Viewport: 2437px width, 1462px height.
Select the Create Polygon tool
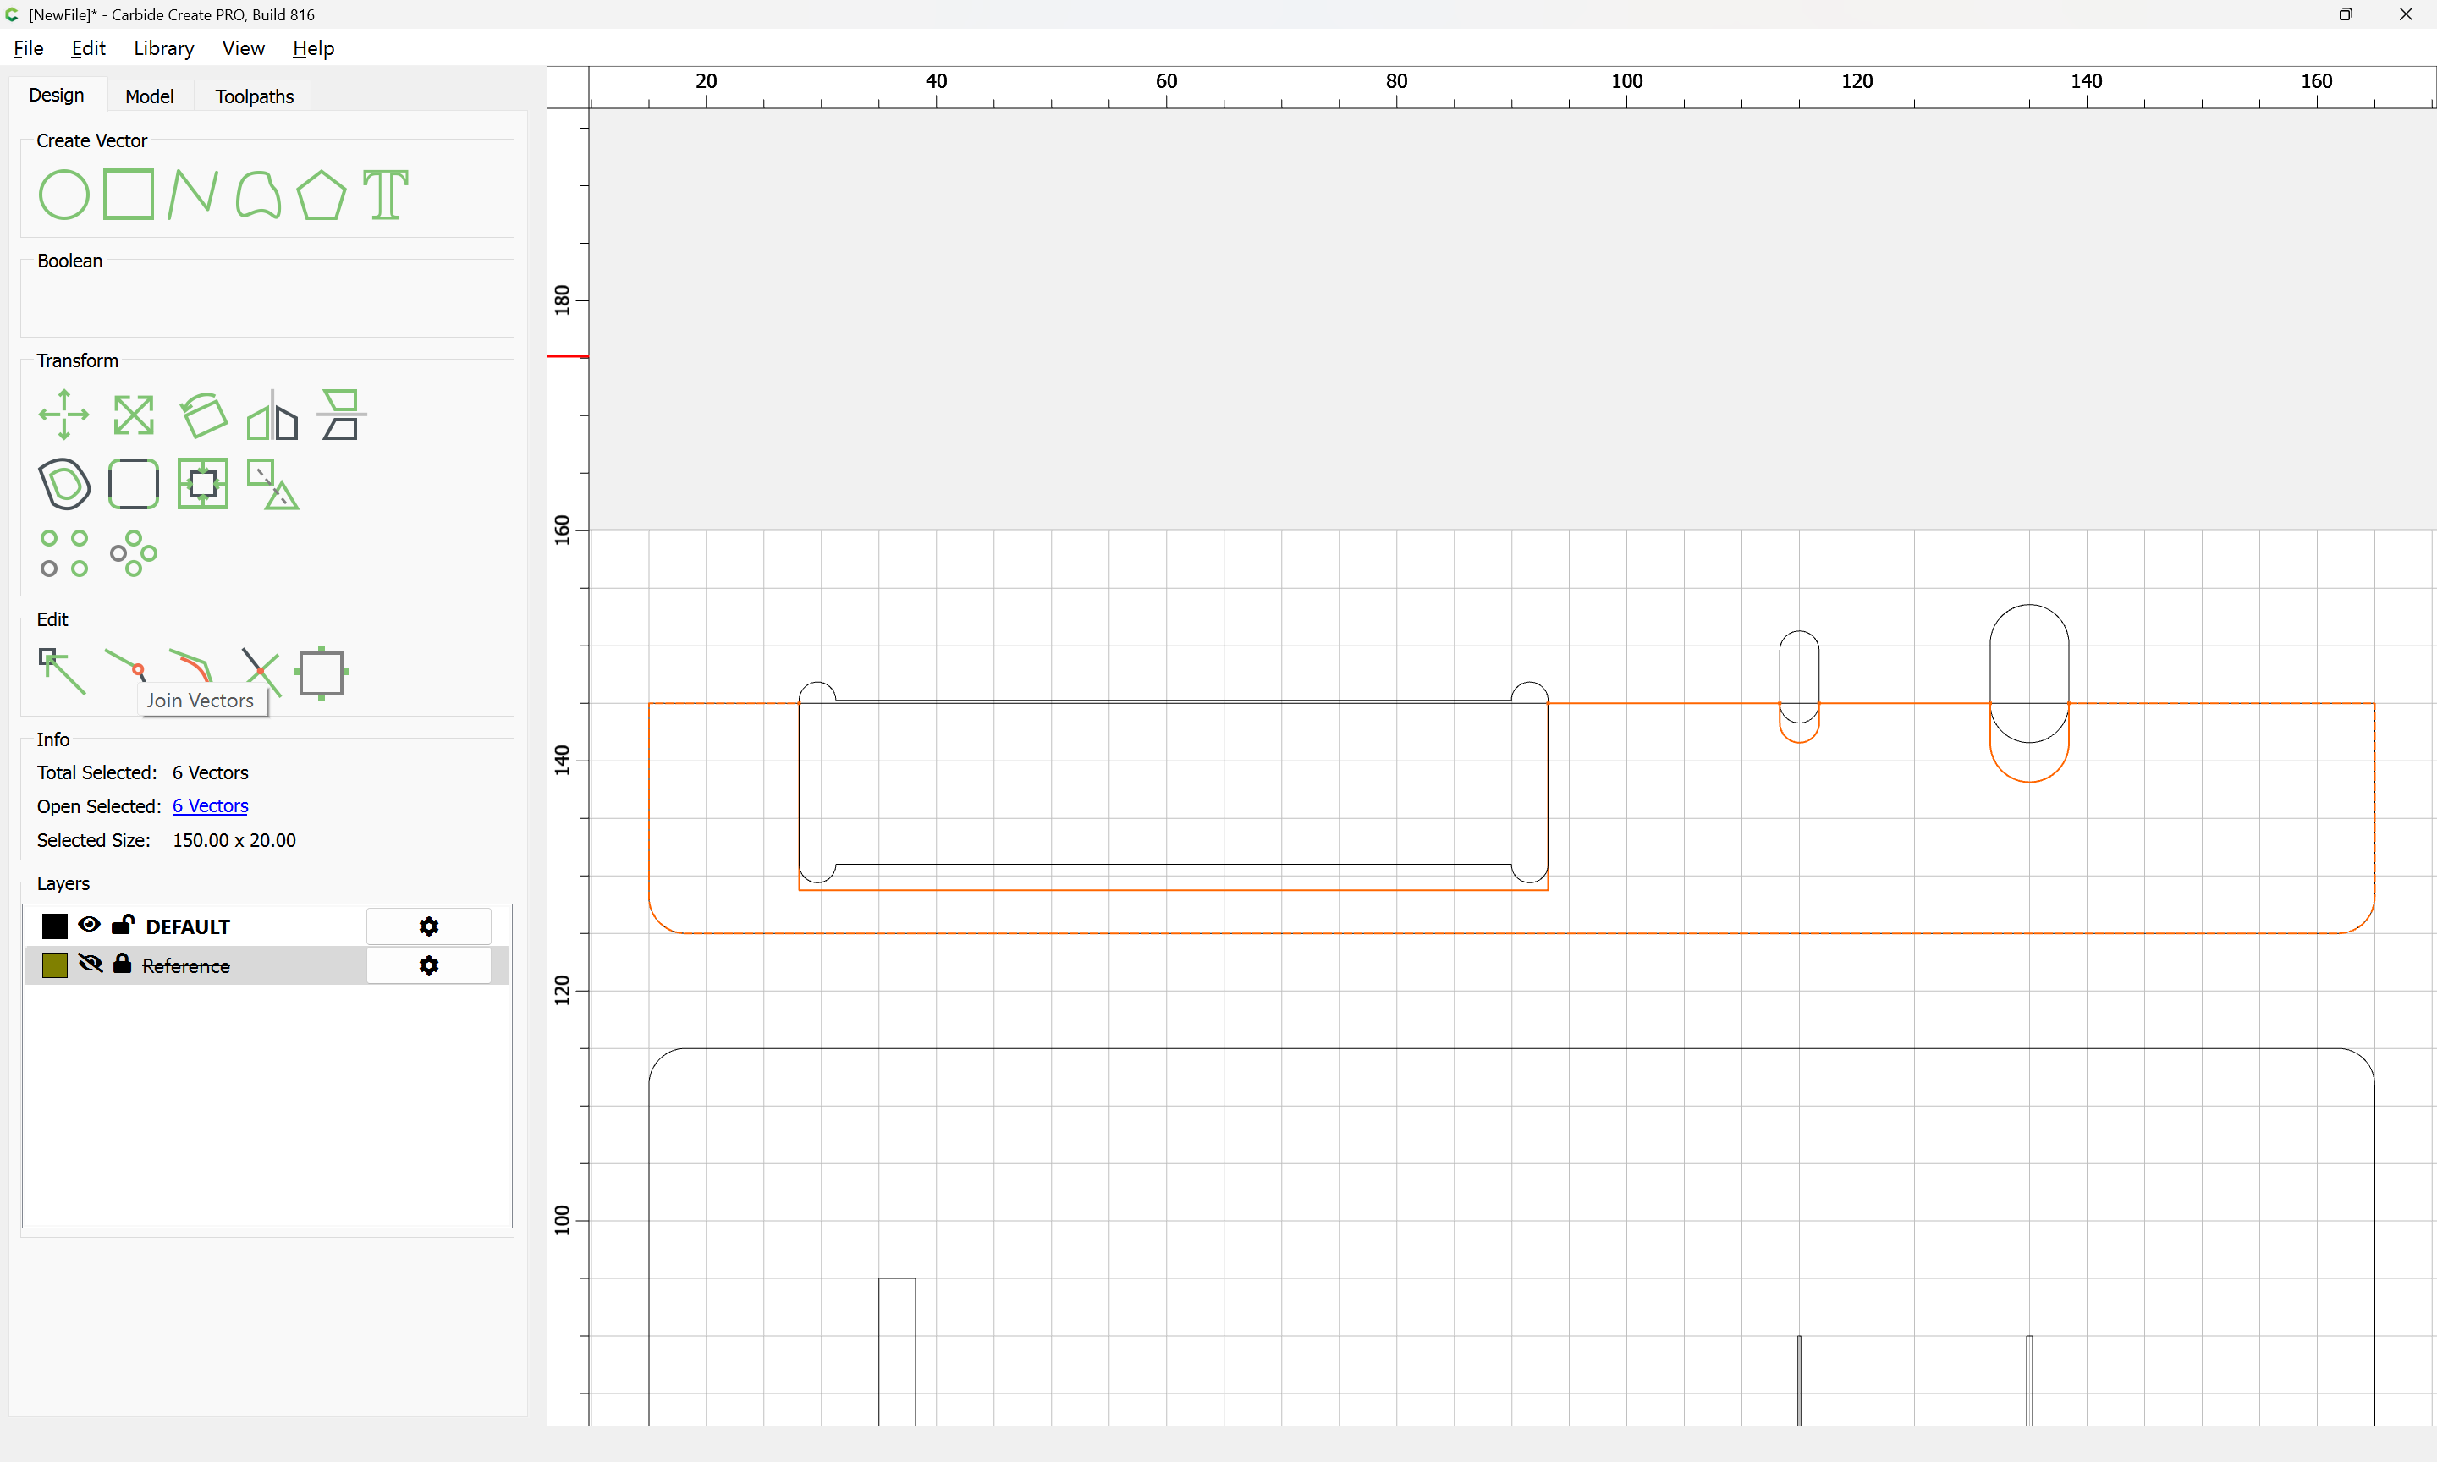[x=321, y=194]
